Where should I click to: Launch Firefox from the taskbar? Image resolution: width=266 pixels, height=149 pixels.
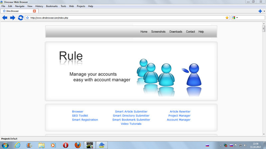pyautogui.click(x=78, y=145)
